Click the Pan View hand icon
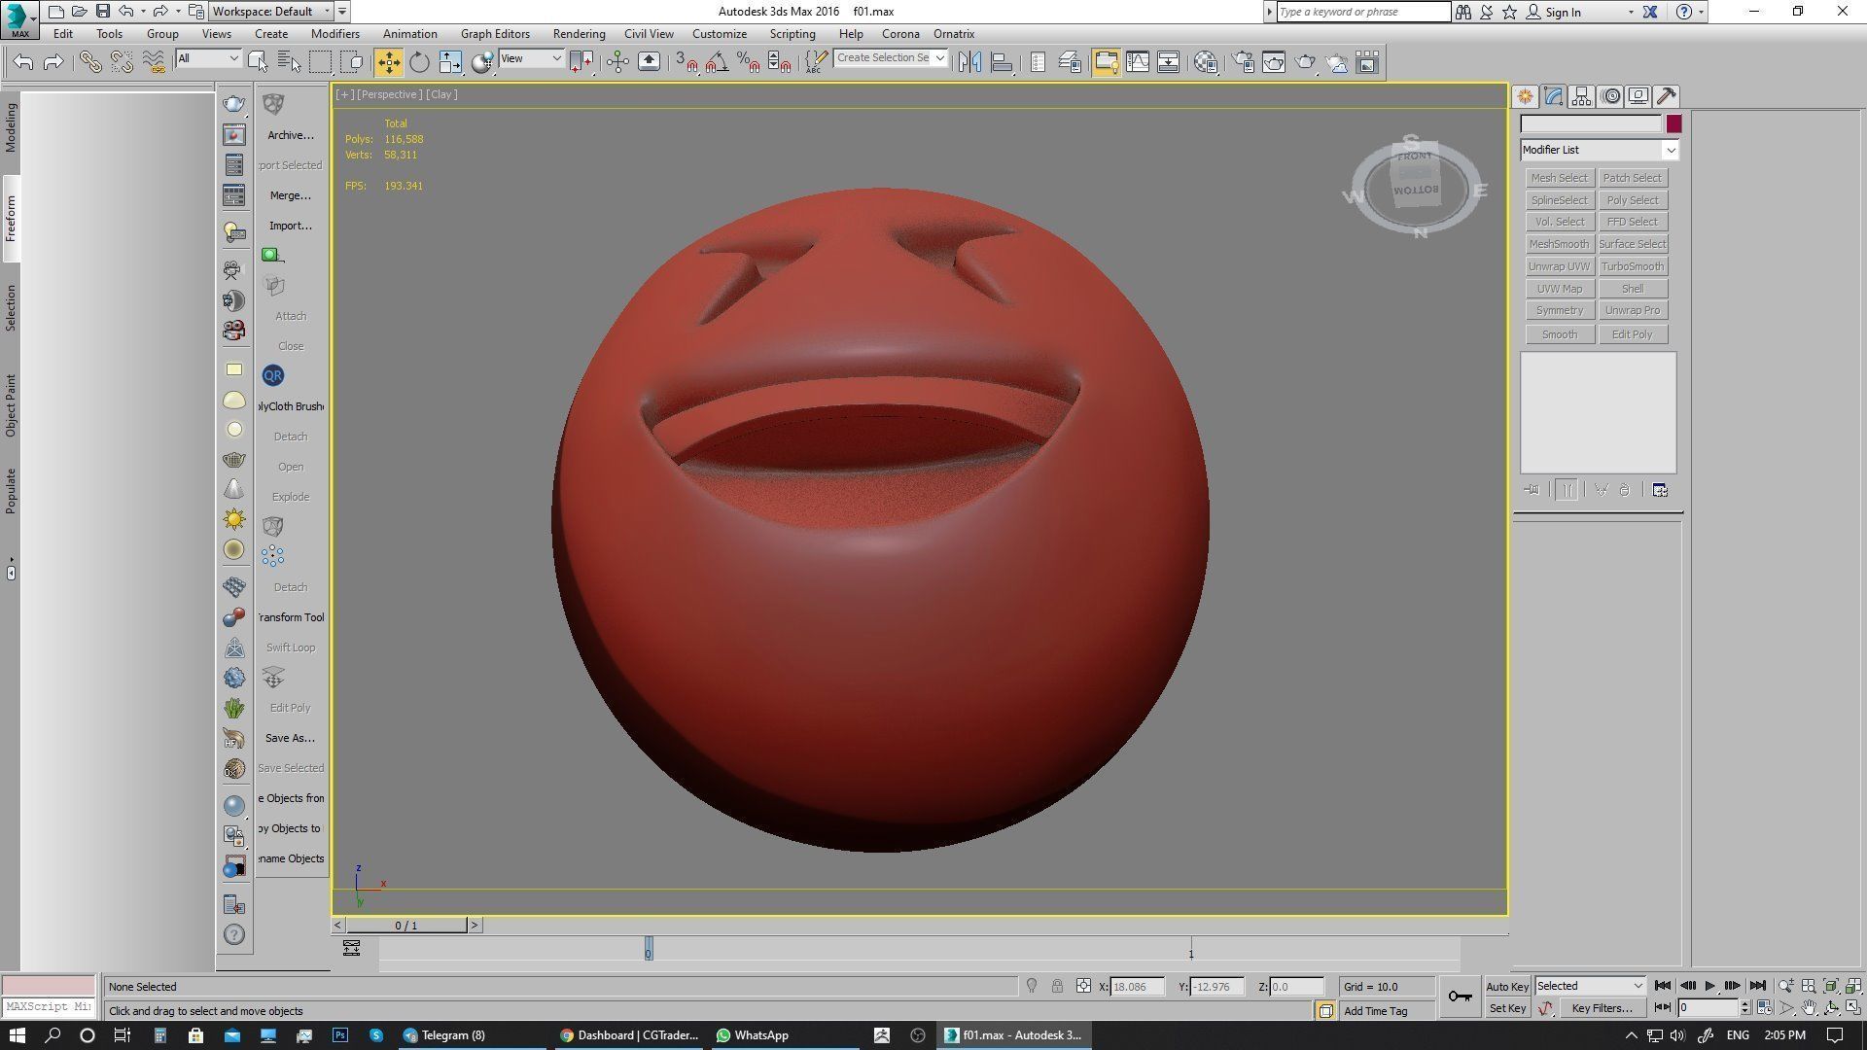The image size is (1867, 1050). 1809,1008
